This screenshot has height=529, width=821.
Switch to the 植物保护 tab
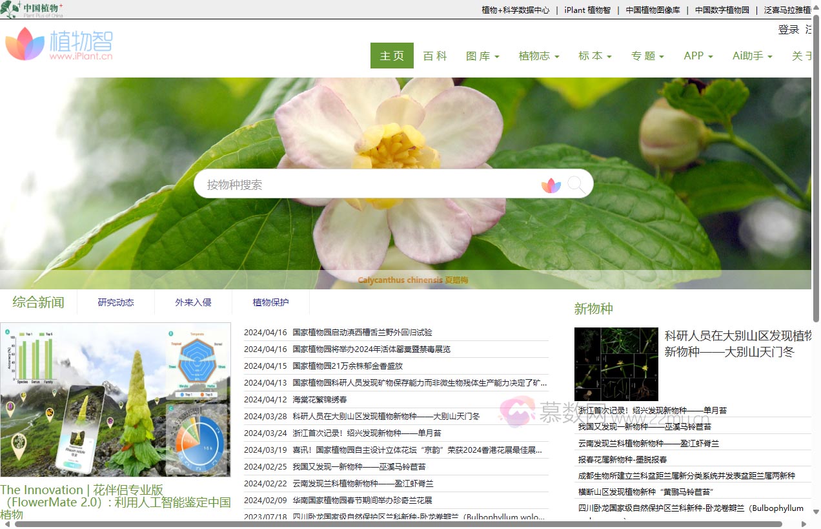(271, 302)
